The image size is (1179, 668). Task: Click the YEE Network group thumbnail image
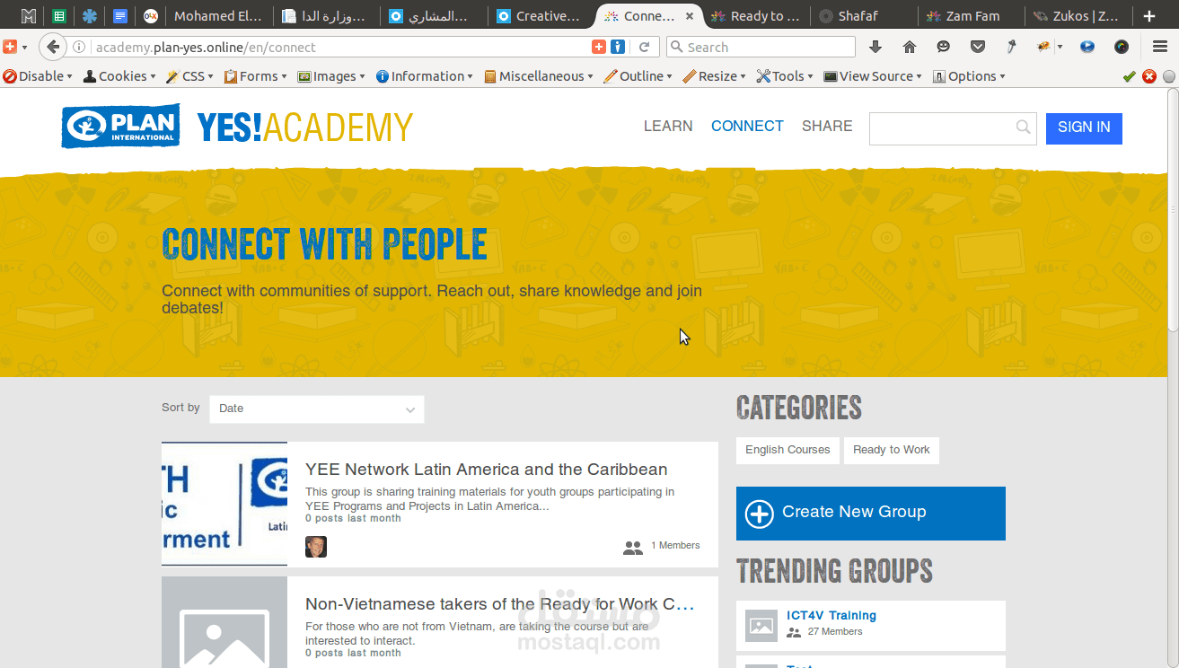224,504
